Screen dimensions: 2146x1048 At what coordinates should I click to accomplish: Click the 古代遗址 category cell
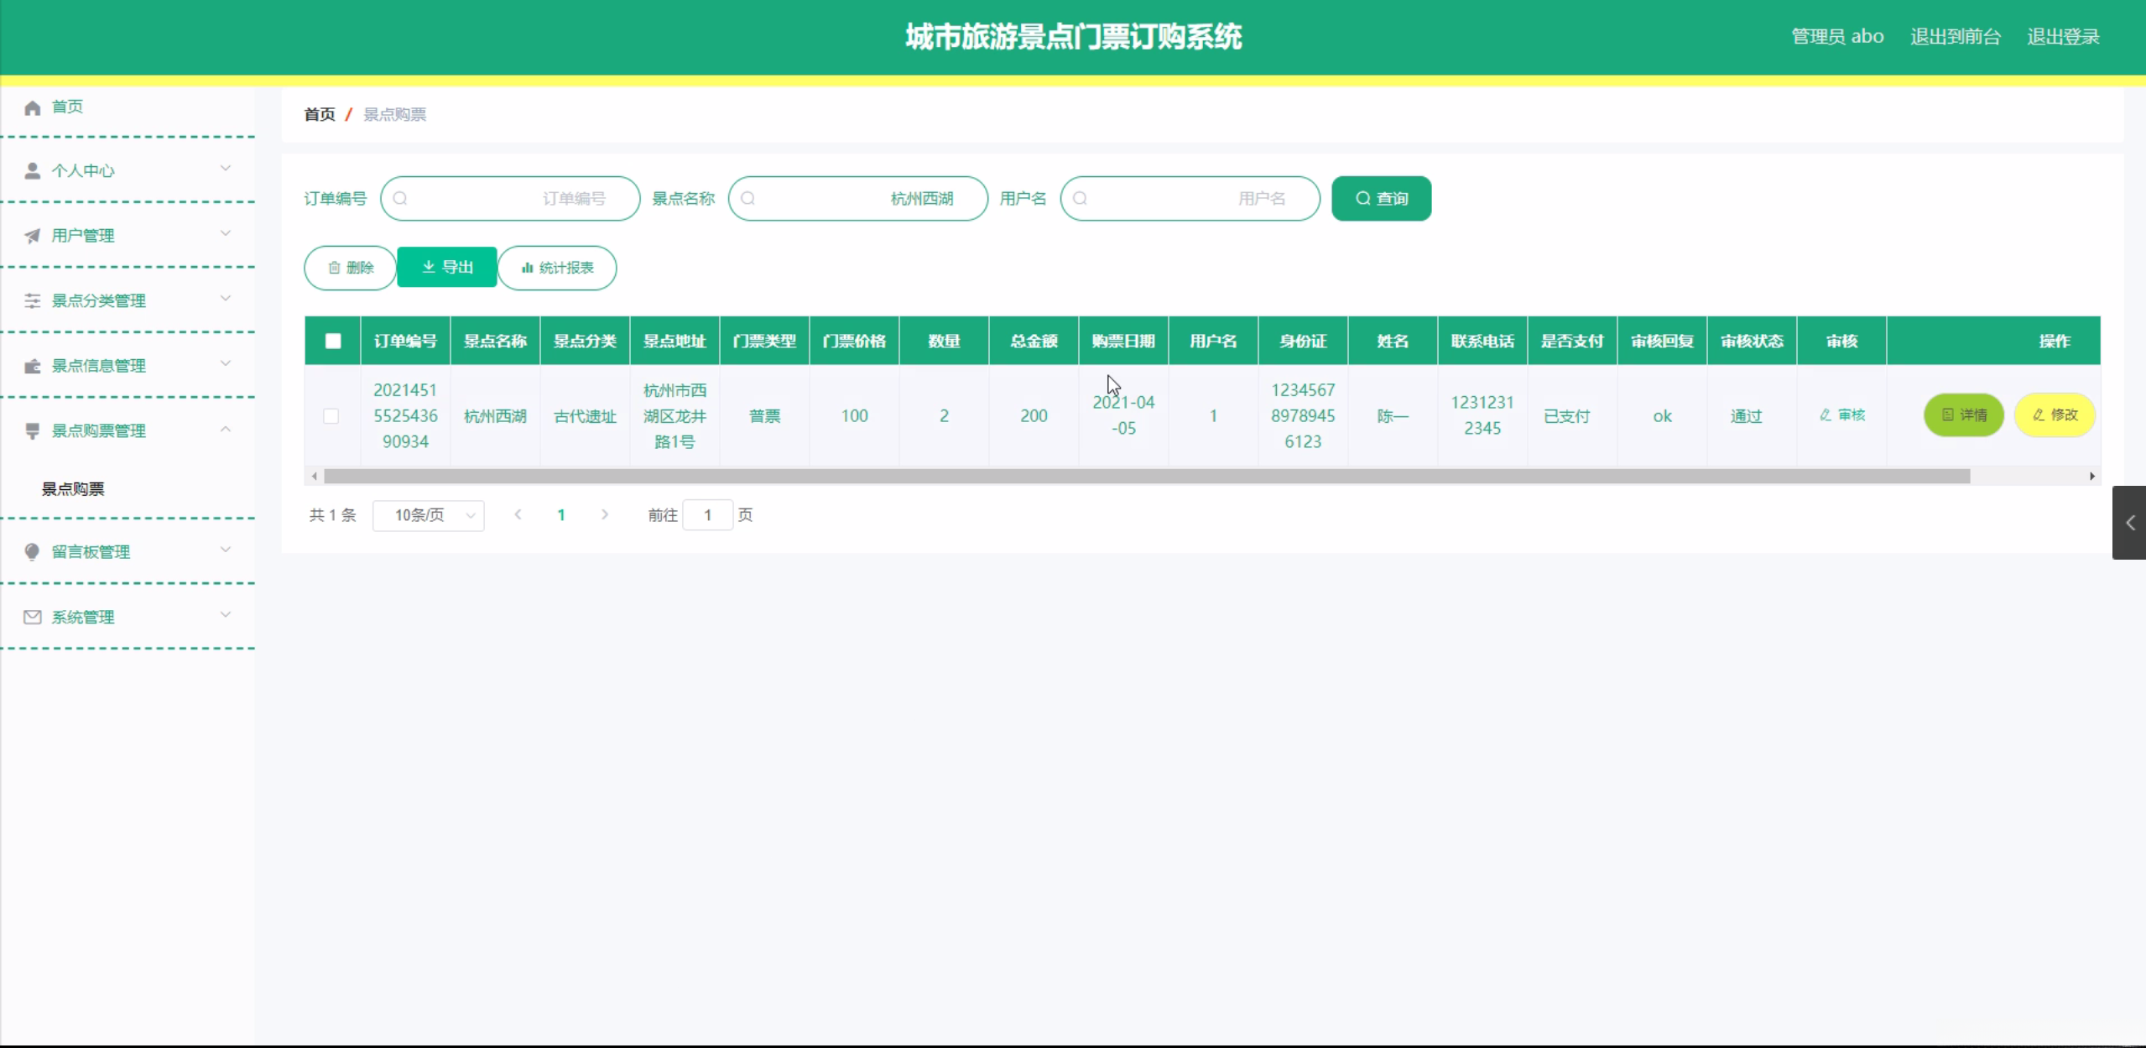[x=585, y=416]
